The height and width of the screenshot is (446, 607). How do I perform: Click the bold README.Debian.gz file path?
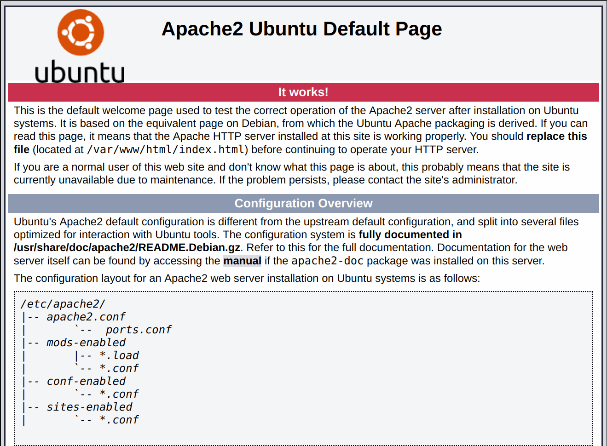127,247
